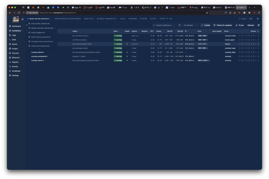Open the All statuses filter dropdown

coord(188,25)
